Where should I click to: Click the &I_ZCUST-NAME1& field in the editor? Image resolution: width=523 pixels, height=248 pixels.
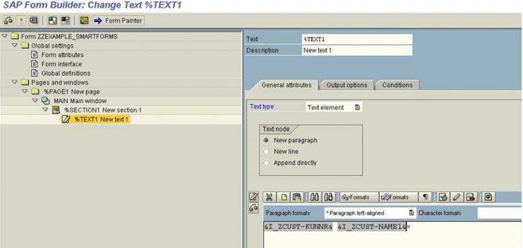(x=372, y=227)
